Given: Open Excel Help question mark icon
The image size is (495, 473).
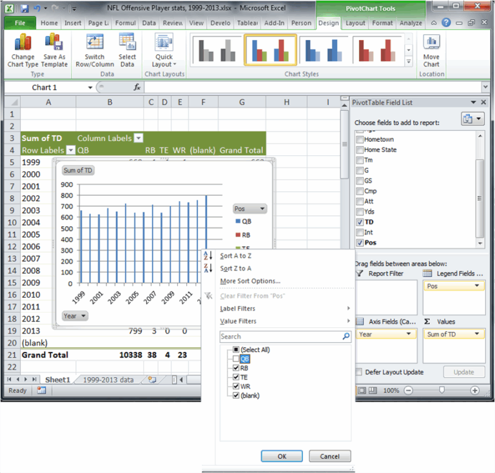Looking at the screenshot, I should tap(446, 23).
